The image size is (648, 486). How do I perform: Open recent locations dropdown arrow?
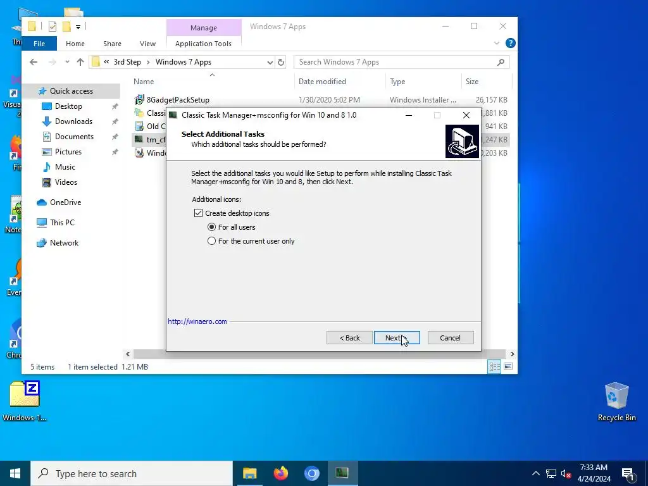[x=67, y=62]
